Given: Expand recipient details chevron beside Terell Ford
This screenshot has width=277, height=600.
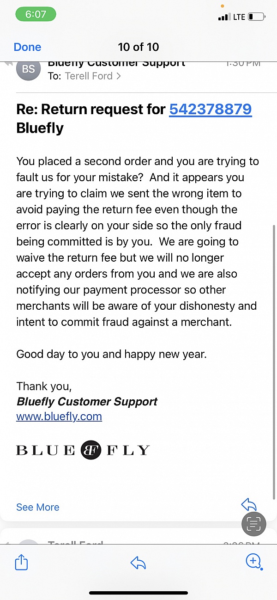Looking at the screenshot, I should tap(119, 76).
